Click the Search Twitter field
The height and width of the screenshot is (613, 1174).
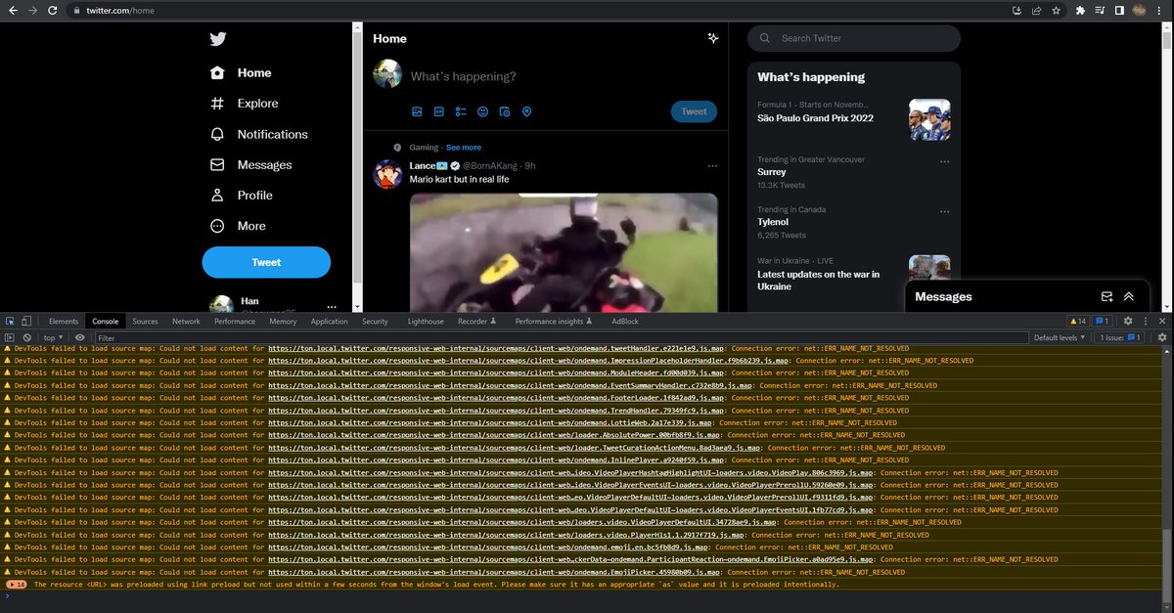(x=854, y=38)
